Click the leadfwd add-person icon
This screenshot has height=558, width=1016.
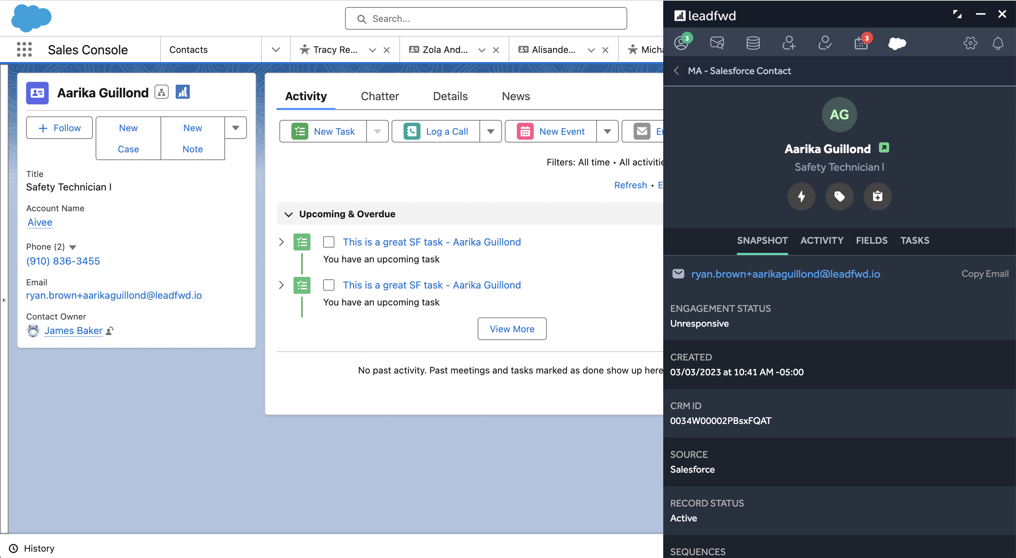(x=789, y=43)
